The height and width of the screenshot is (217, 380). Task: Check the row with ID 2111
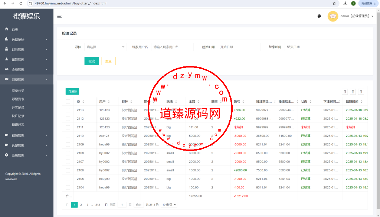click(68, 127)
